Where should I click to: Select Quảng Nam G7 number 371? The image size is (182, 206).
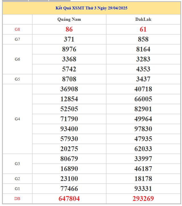69,39
